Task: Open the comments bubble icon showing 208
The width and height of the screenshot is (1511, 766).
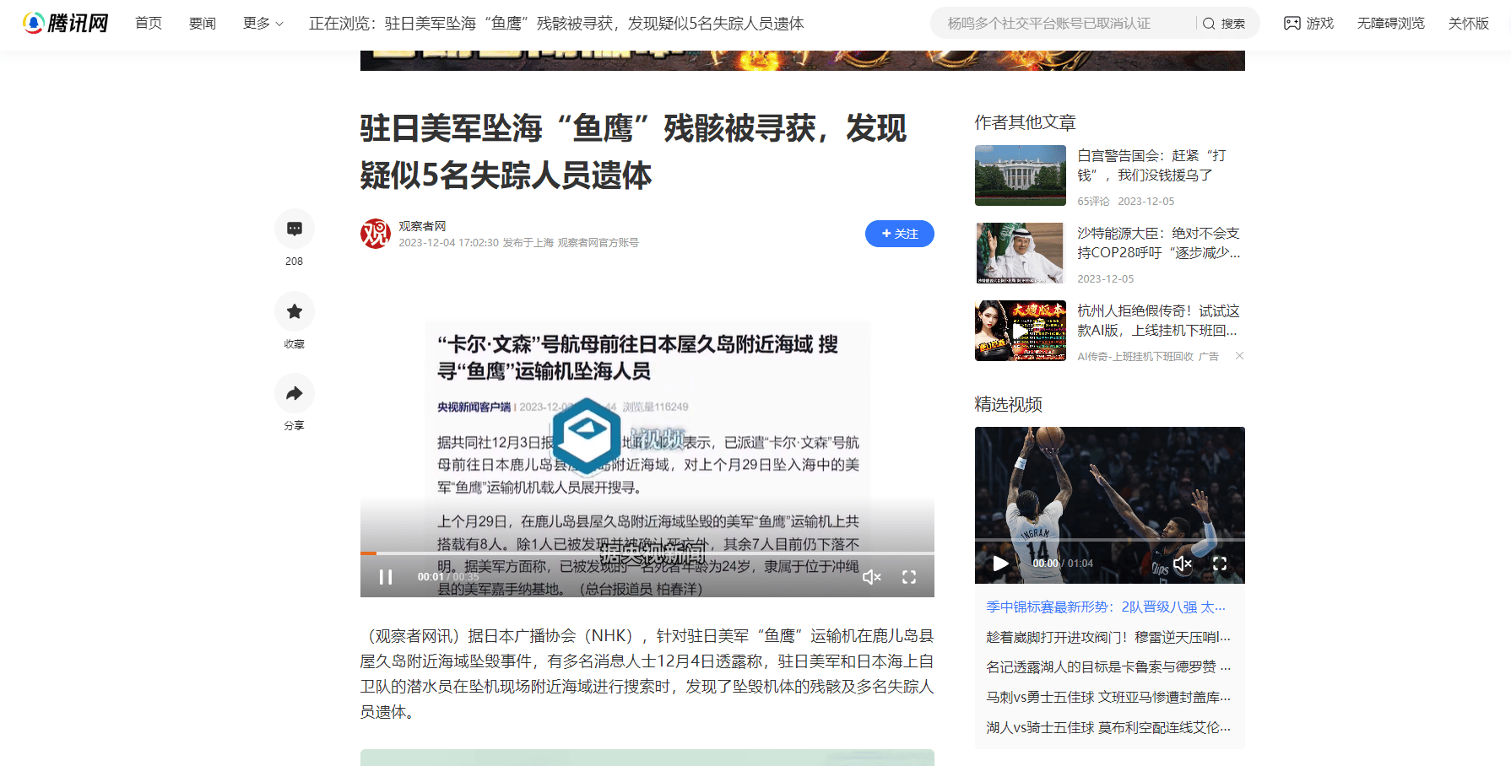Action: [x=295, y=229]
